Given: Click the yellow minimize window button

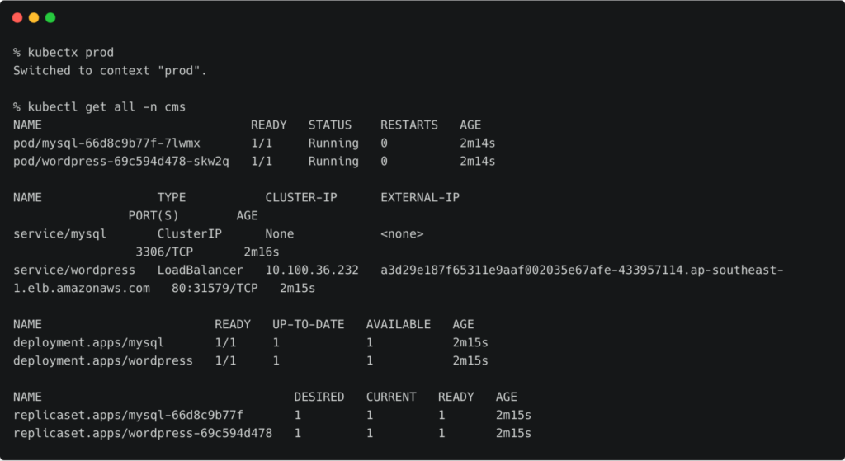Looking at the screenshot, I should pos(34,17).
